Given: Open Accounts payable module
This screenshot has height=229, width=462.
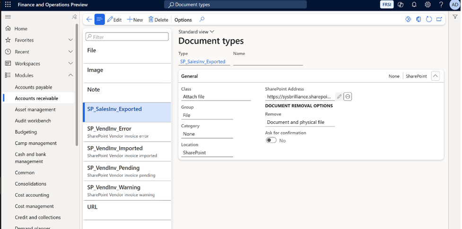Looking at the screenshot, I should point(33,87).
